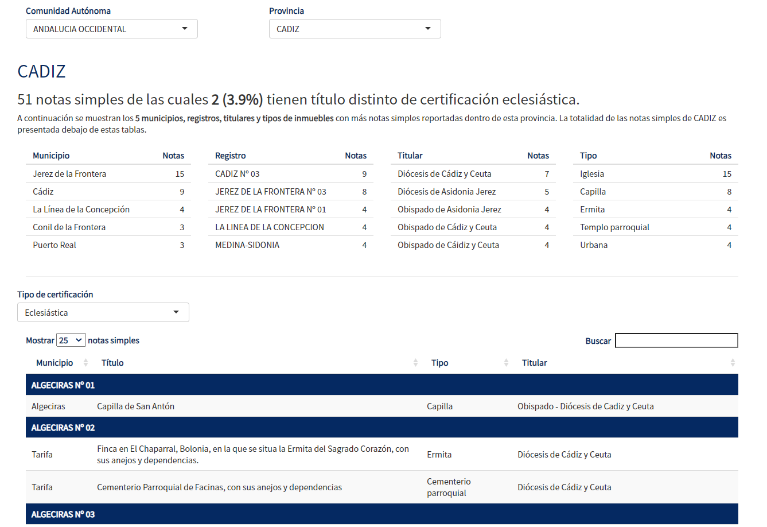This screenshot has height=527, width=767.
Task: Open the Comunidad Autónoma dropdown
Action: (111, 29)
